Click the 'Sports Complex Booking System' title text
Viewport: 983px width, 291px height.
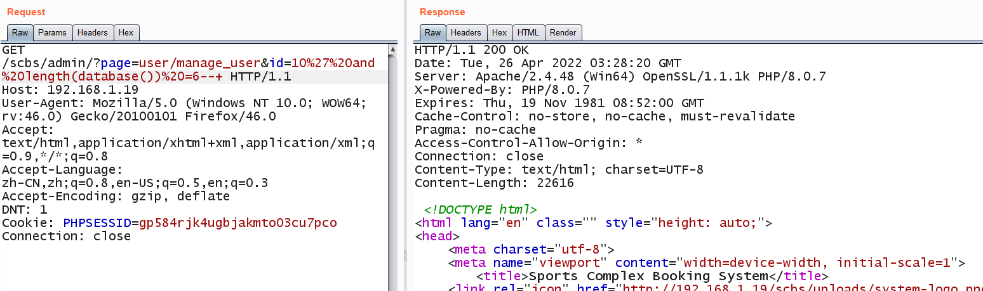pyautogui.click(x=648, y=276)
